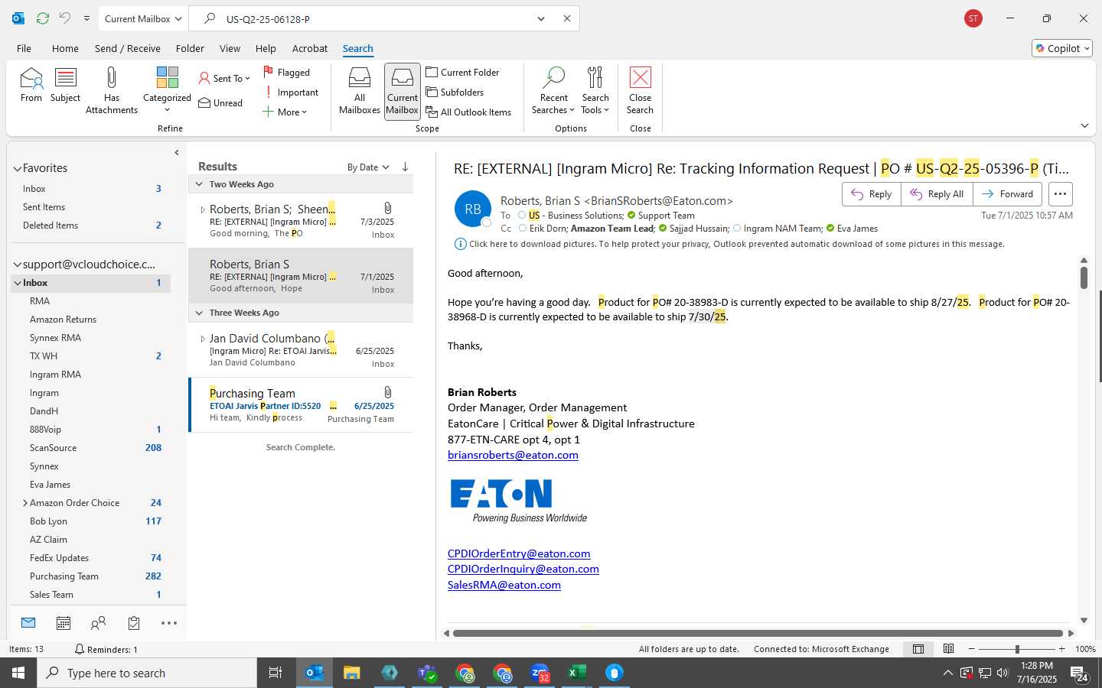Open Purchasing Team email from 6/25/2025

click(301, 405)
